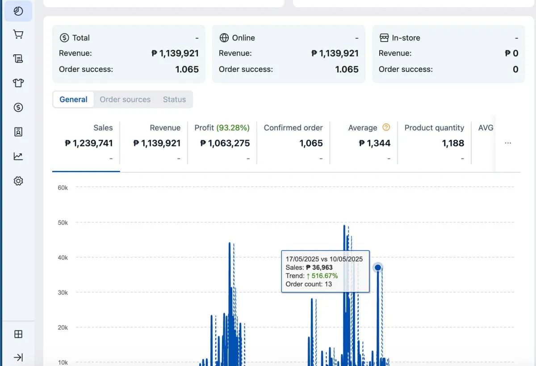Select the Sales metric tab

[86, 143]
